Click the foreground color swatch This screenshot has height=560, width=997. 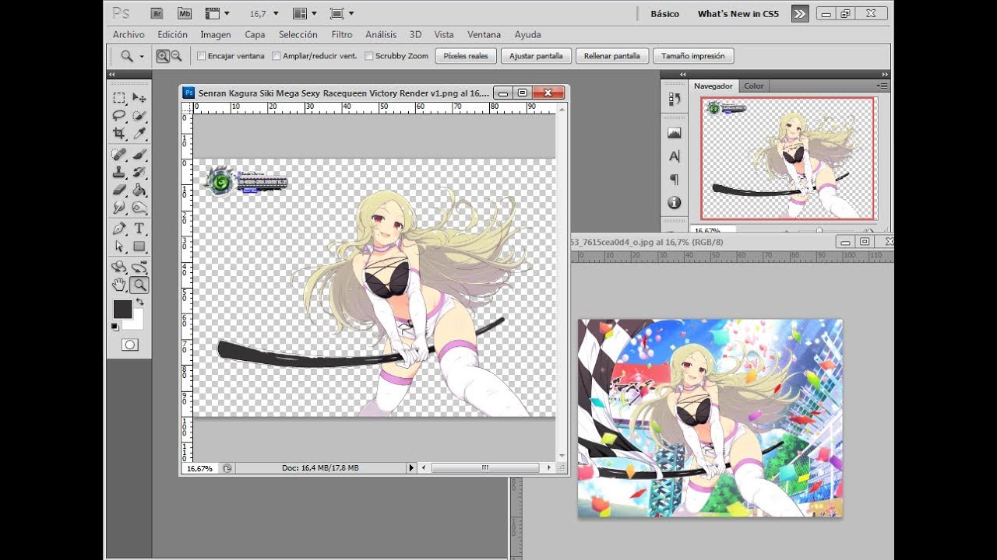click(122, 309)
